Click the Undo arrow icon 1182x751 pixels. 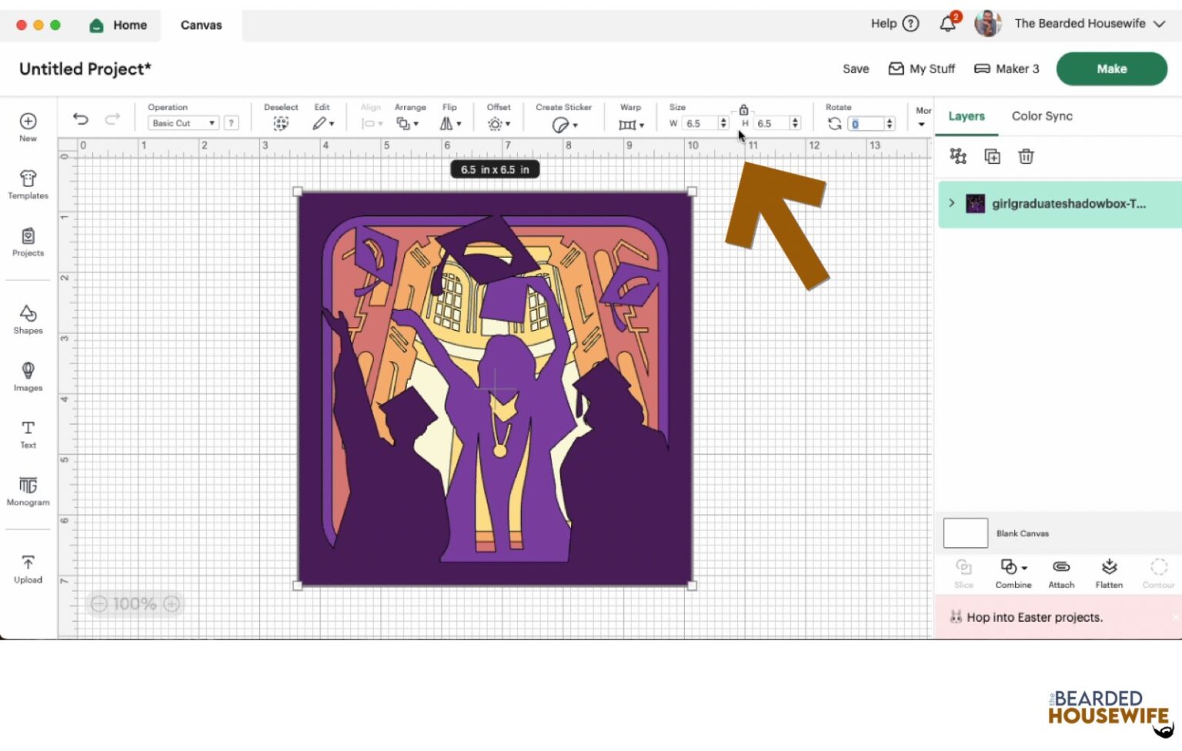coord(81,119)
